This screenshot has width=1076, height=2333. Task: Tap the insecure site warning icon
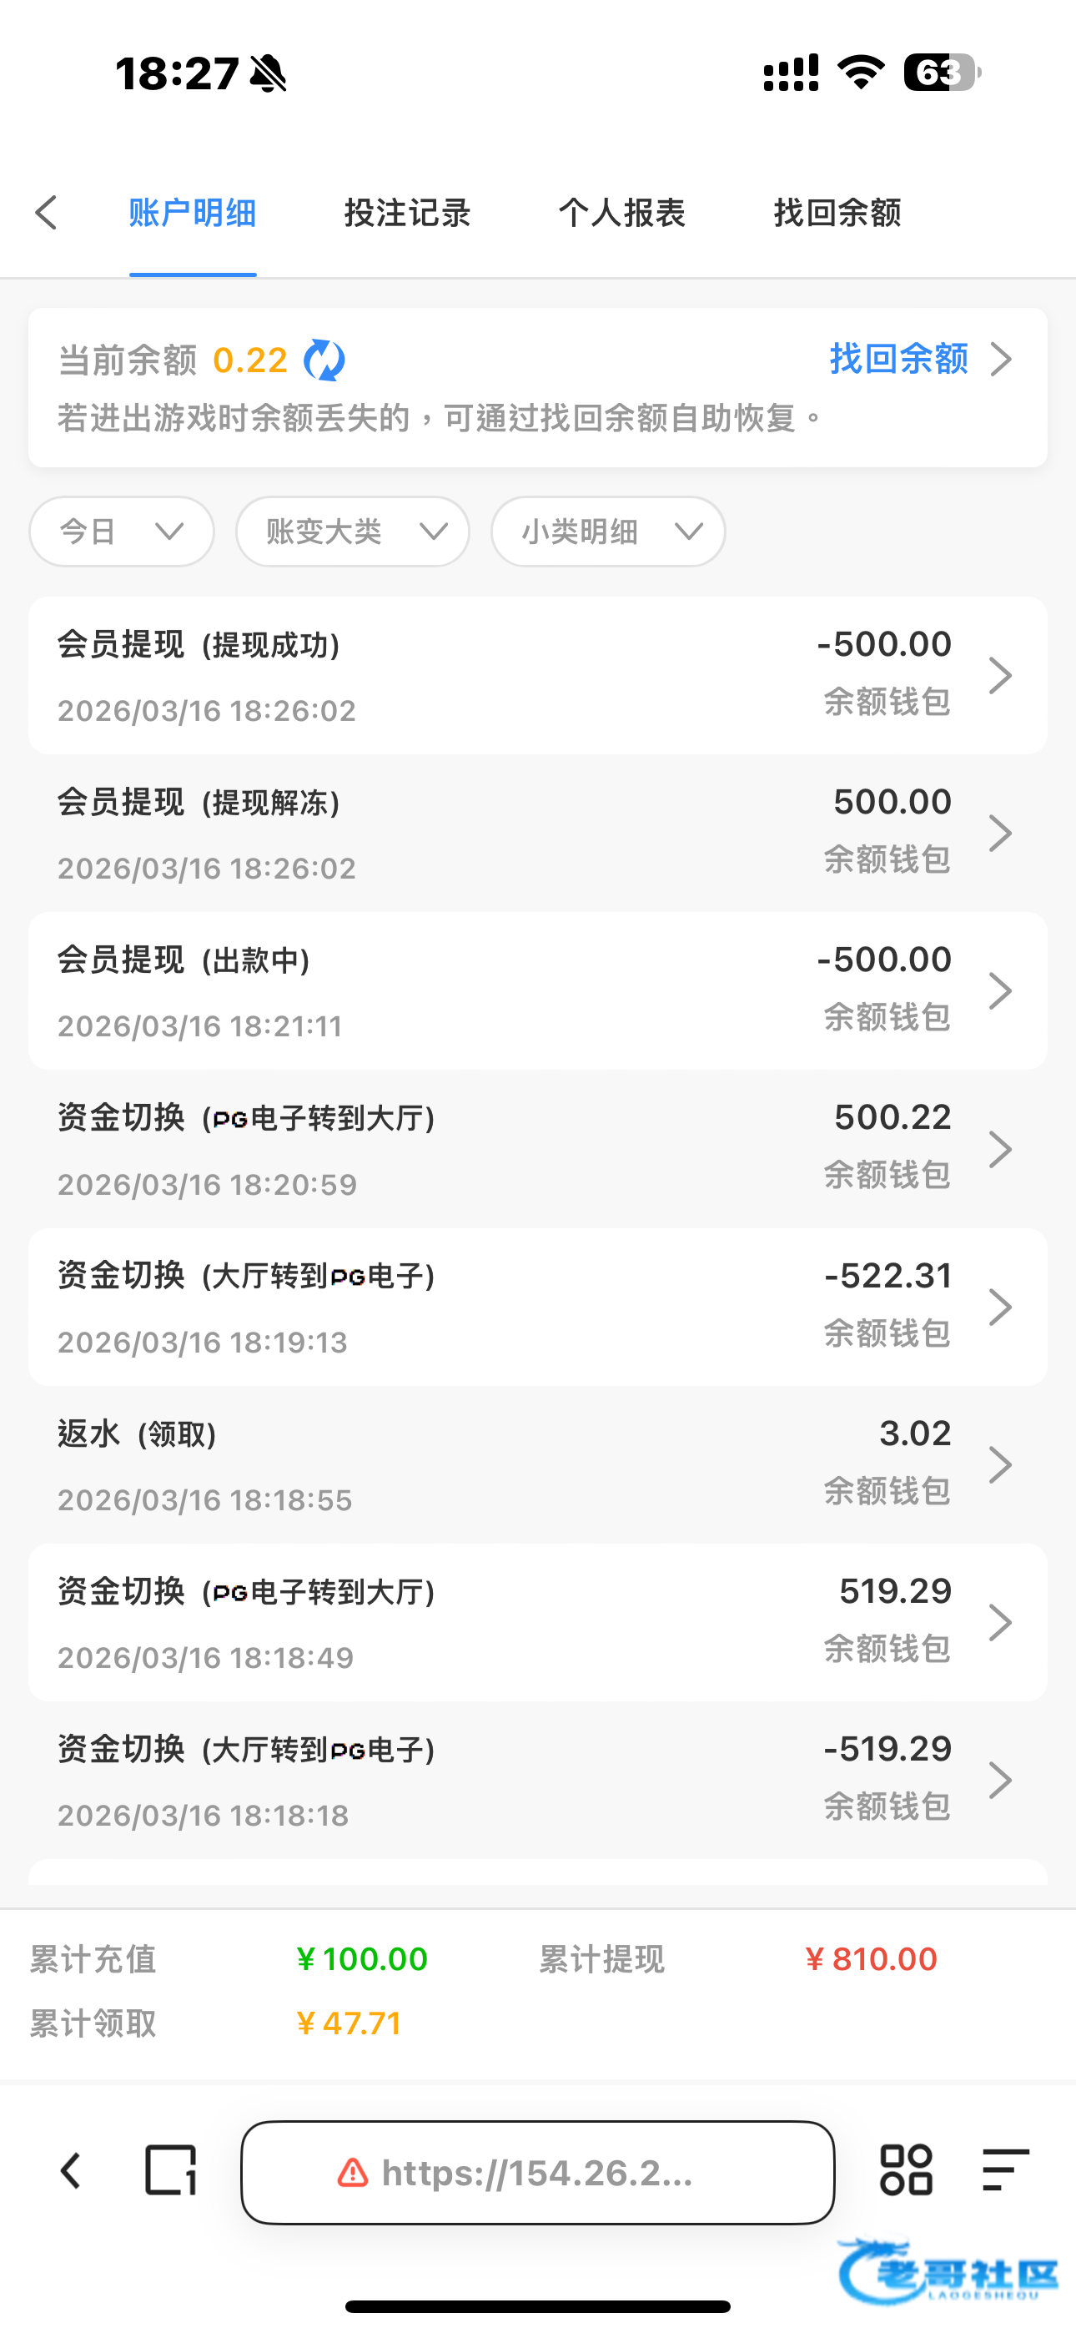[x=352, y=2173]
